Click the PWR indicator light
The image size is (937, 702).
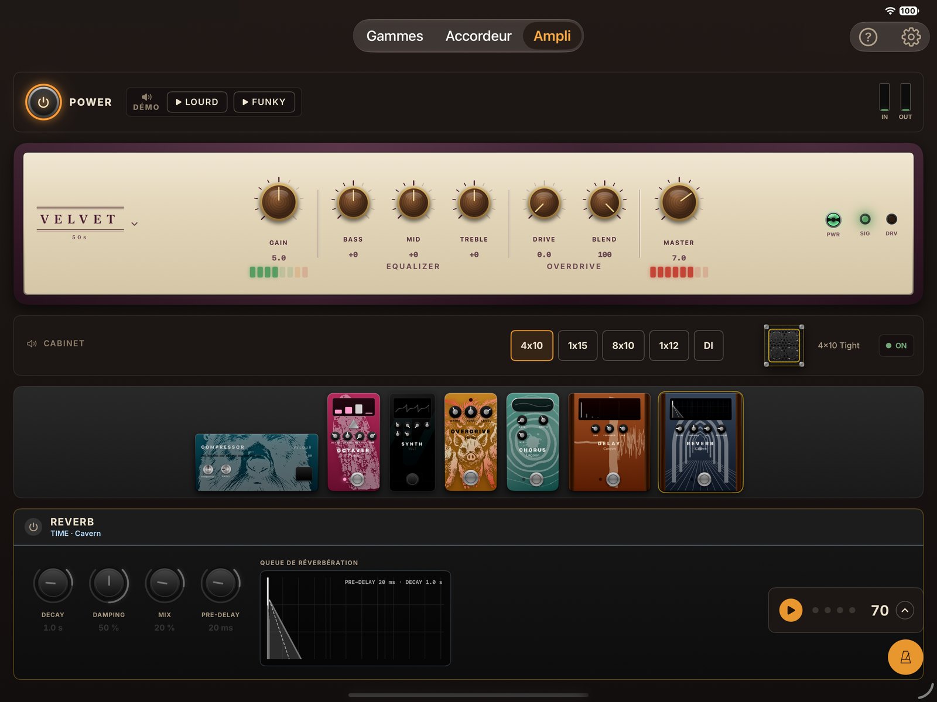[x=833, y=220]
